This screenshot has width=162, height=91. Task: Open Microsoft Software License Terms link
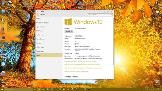click(76, 71)
